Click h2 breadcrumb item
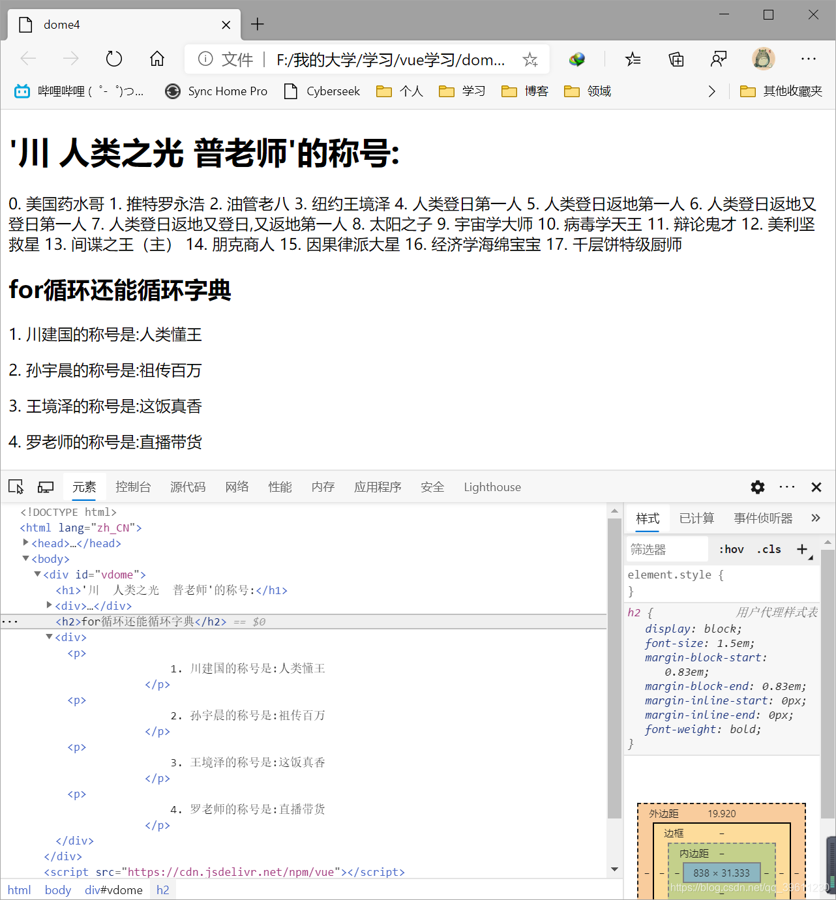Screen dimensions: 836x900 pyautogui.click(x=163, y=890)
